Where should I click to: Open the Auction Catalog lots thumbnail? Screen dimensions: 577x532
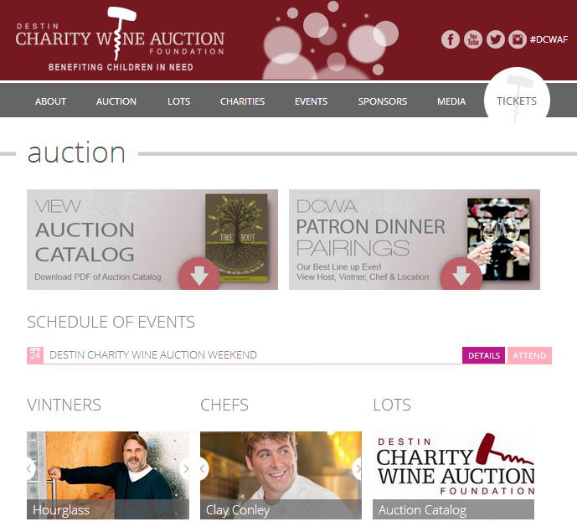(x=453, y=475)
